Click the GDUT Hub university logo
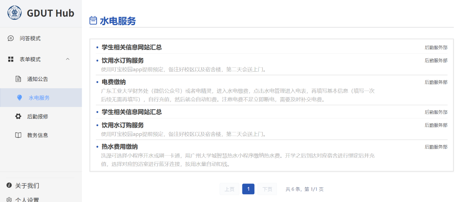Image resolution: width=467 pixels, height=202 pixels. [x=15, y=13]
